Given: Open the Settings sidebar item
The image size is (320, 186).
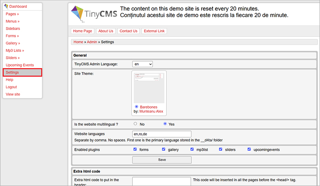Looking at the screenshot, I should click(x=12, y=73).
